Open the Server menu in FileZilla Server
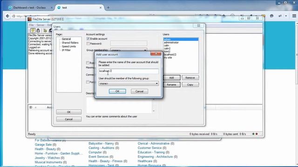Viewport: 298px width, 167px height. pos(41,25)
